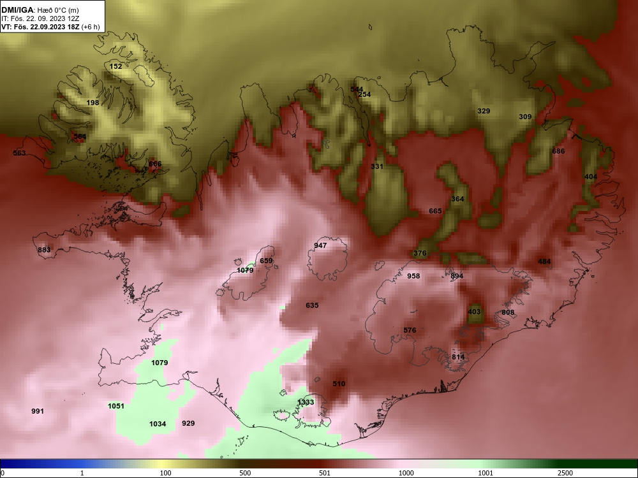
Task: Click the 883 label on Snæfellsnes
Action: pyautogui.click(x=44, y=250)
